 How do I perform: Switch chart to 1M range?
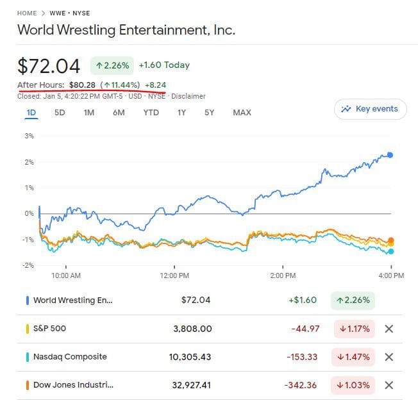89,113
